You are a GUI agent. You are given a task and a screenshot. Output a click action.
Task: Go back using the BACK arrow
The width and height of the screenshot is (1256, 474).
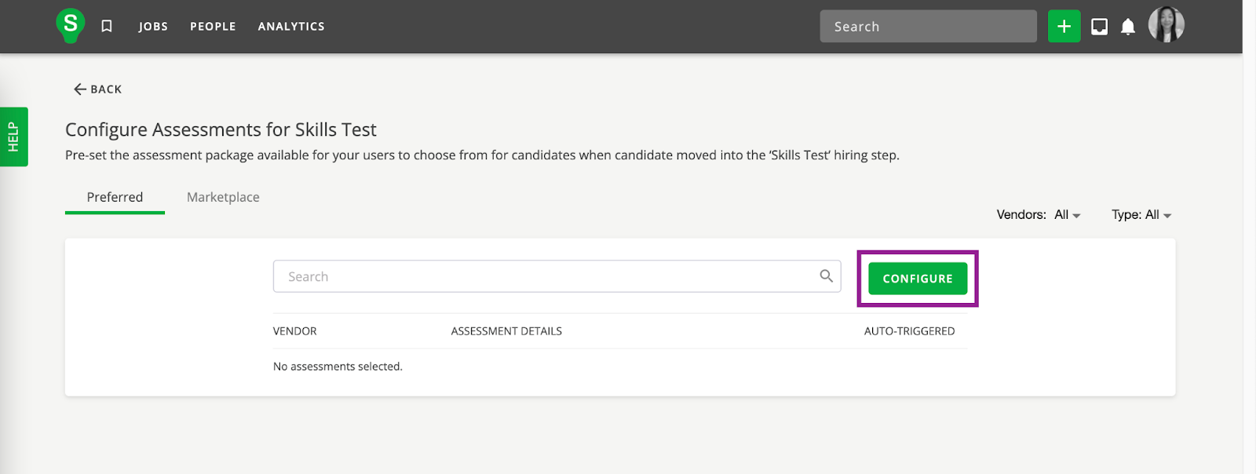[97, 89]
